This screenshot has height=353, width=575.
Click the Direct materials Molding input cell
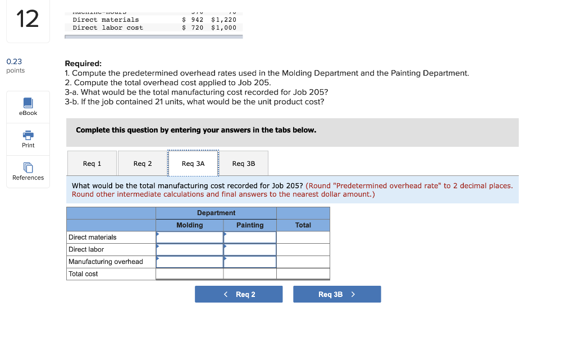click(189, 237)
